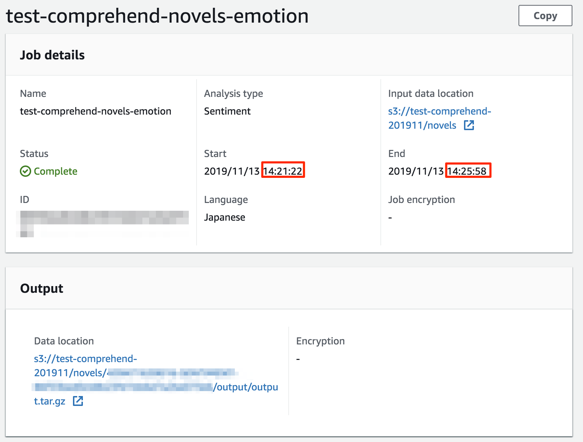Click the blurred job ID value
Screen dimensions: 583x442
[102, 223]
